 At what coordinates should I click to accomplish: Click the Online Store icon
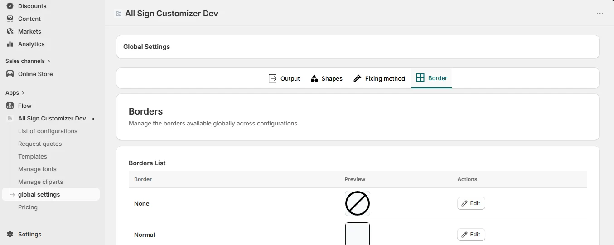10,74
